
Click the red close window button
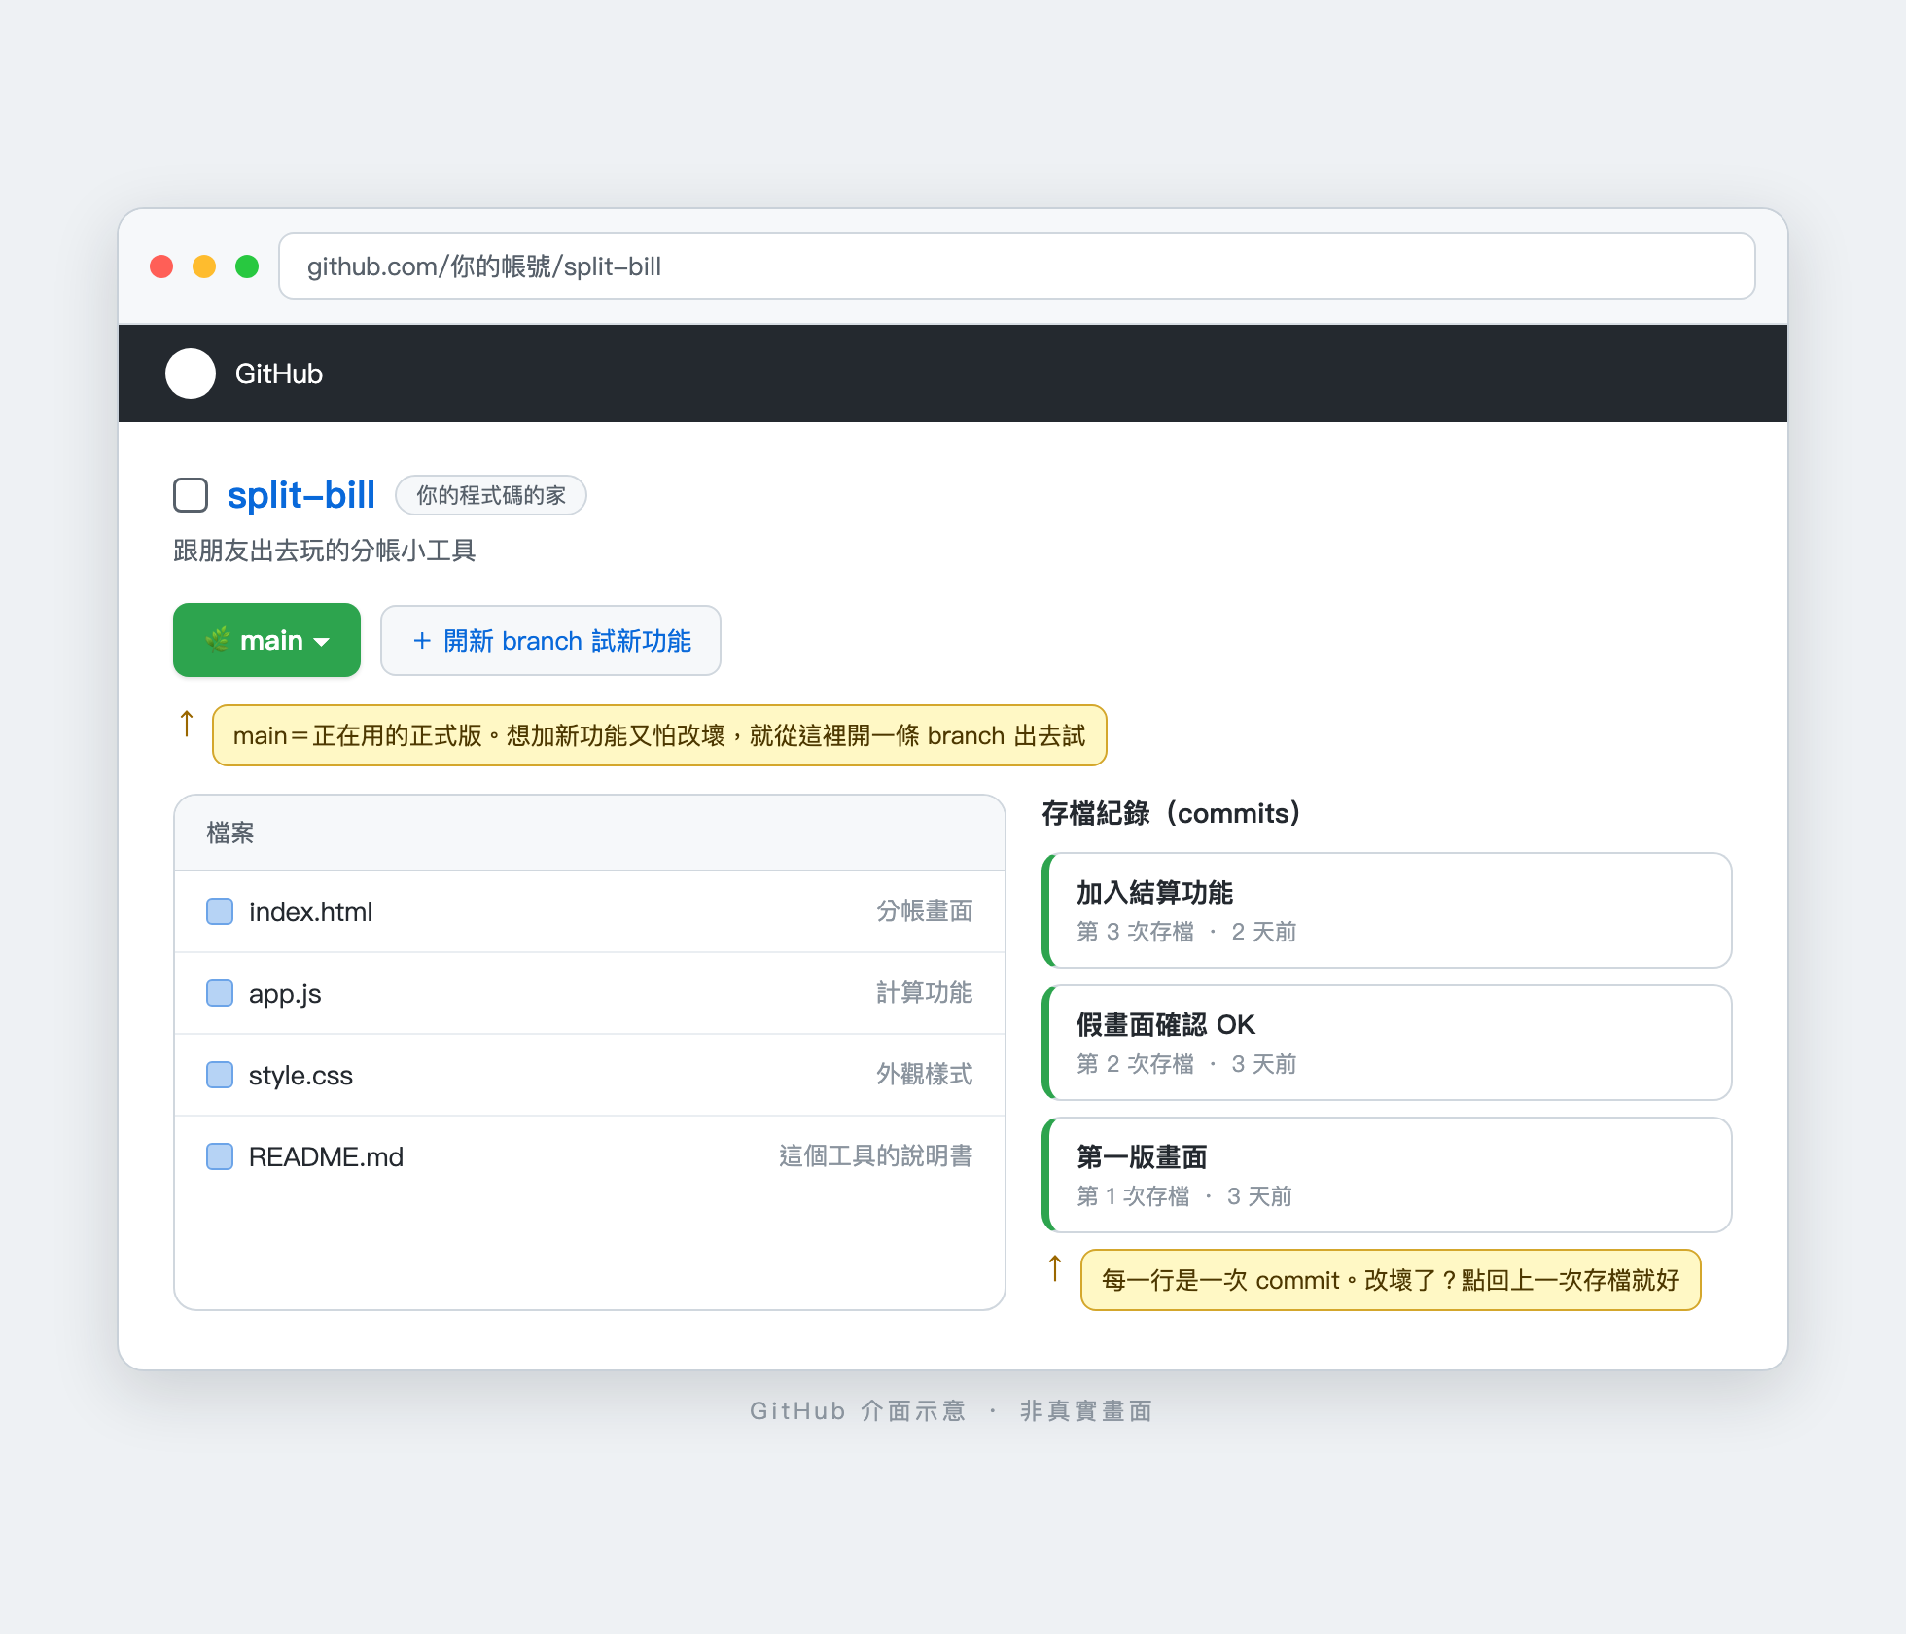[161, 266]
